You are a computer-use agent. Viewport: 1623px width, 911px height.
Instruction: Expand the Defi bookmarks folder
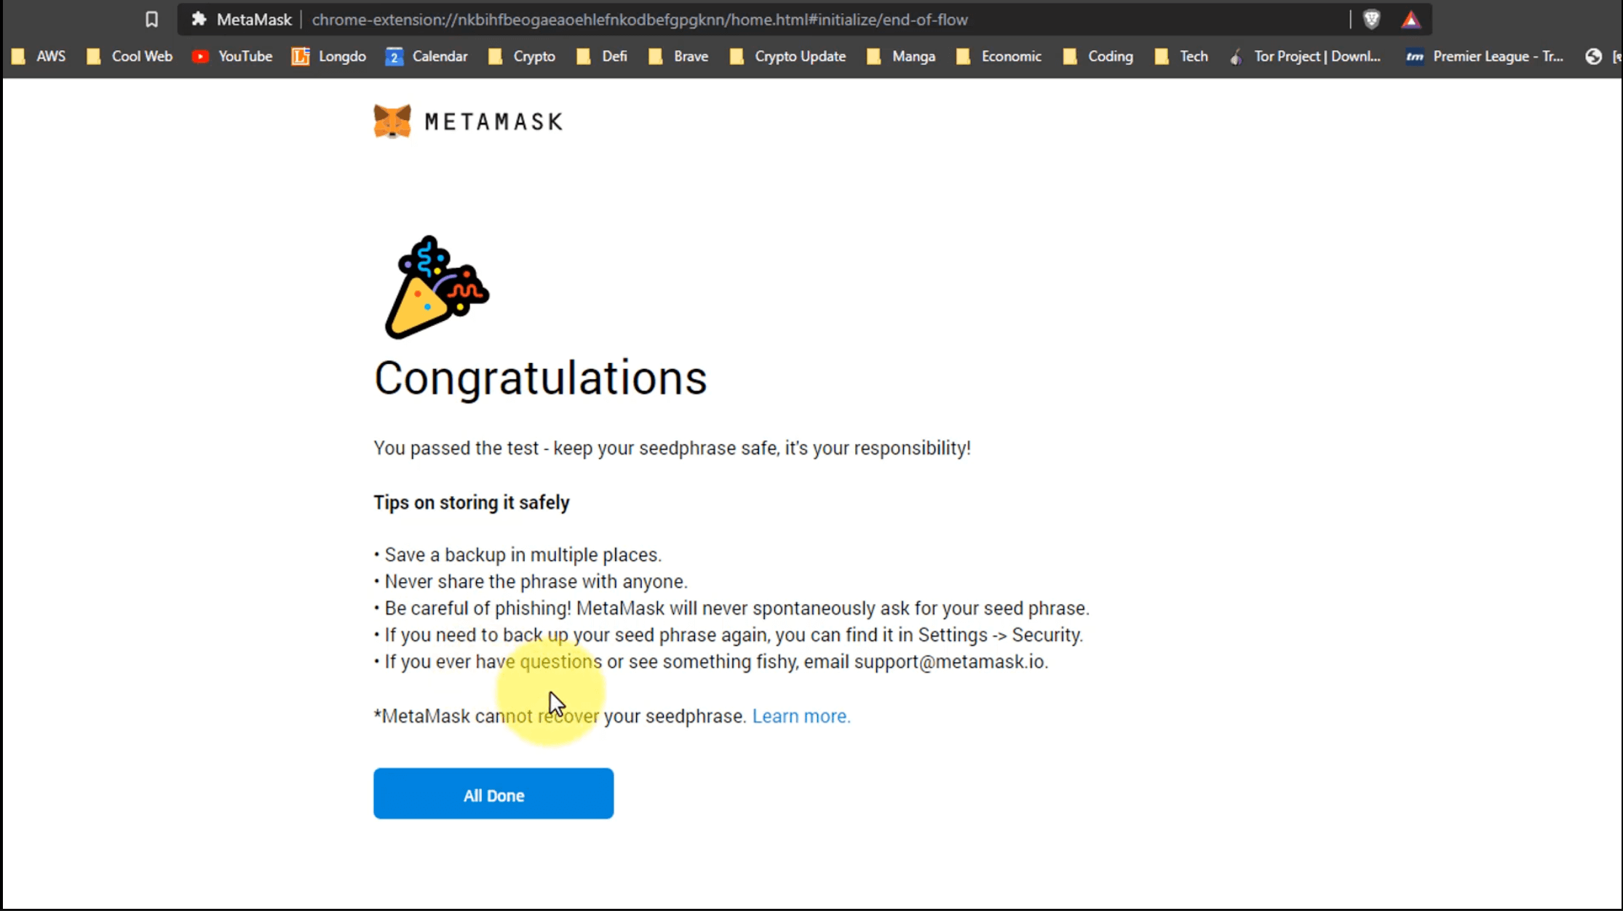[602, 57]
